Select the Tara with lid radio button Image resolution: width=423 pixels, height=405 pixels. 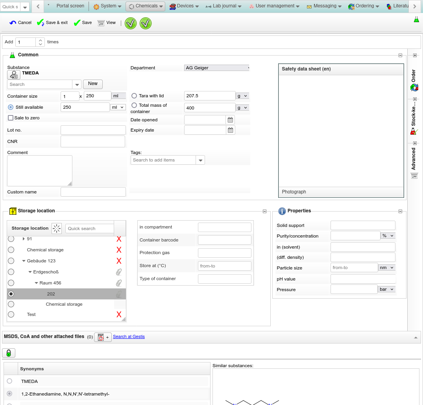[x=134, y=96]
